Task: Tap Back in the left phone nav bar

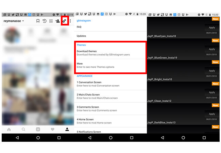Action: [17, 138]
